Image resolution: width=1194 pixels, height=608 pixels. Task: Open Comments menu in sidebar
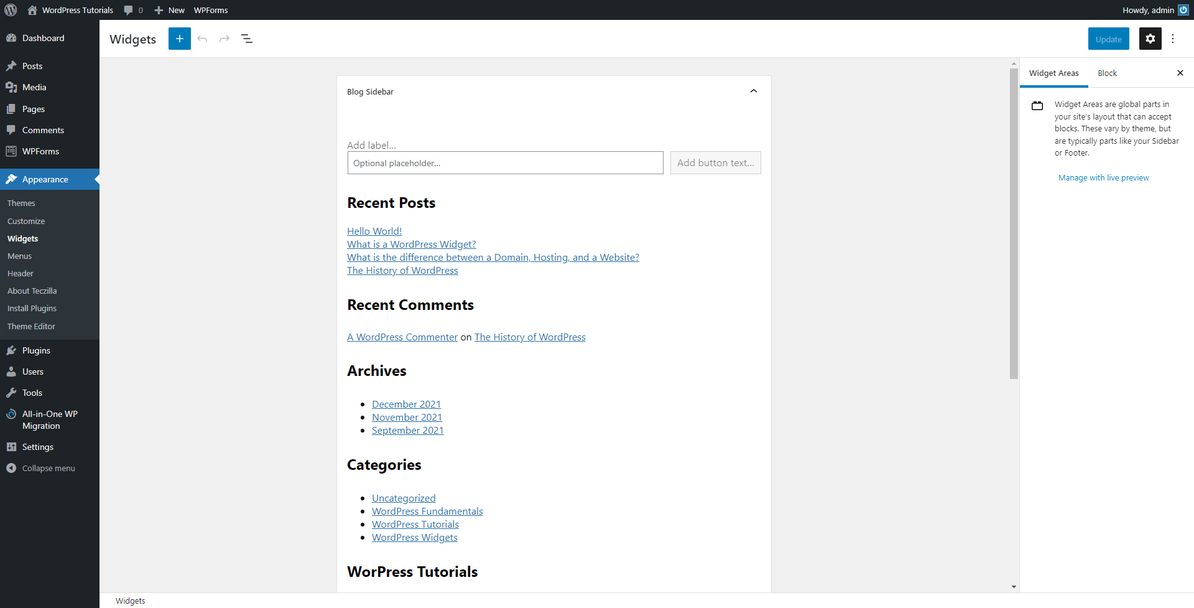coord(50,130)
